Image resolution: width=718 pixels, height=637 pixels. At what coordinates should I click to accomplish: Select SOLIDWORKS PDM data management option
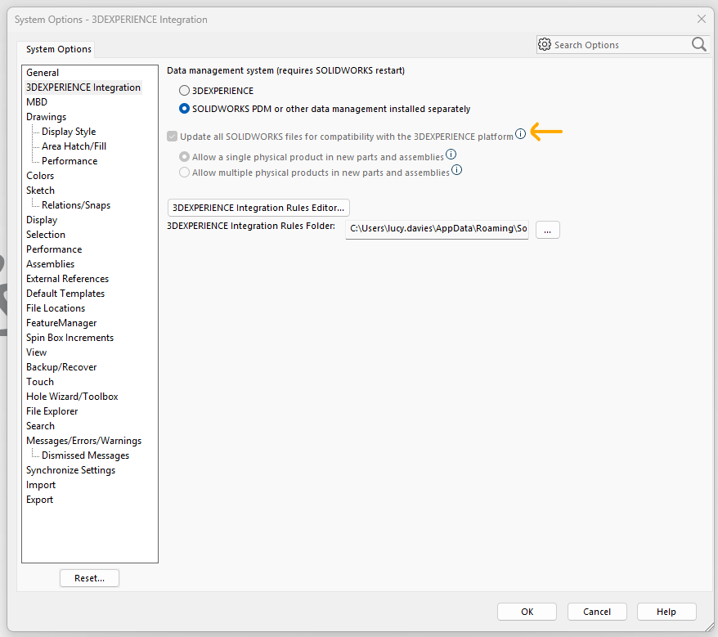pos(184,110)
